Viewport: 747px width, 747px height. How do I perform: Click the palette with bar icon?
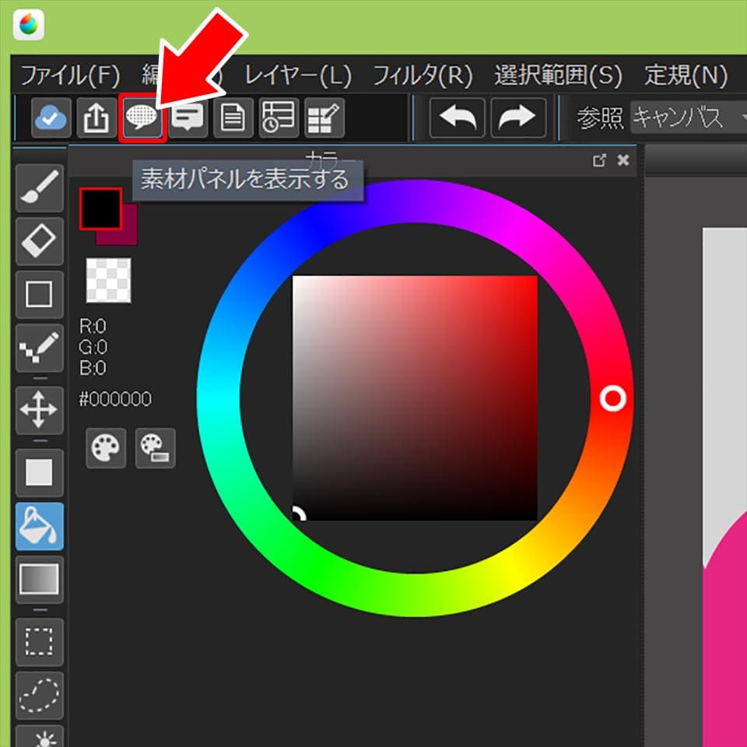coord(156,448)
